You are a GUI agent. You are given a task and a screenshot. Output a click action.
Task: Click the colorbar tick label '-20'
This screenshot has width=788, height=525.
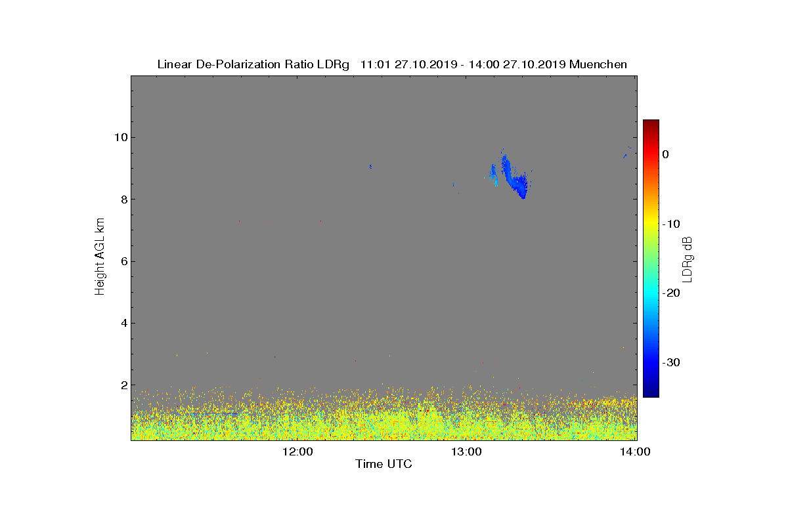(x=671, y=293)
